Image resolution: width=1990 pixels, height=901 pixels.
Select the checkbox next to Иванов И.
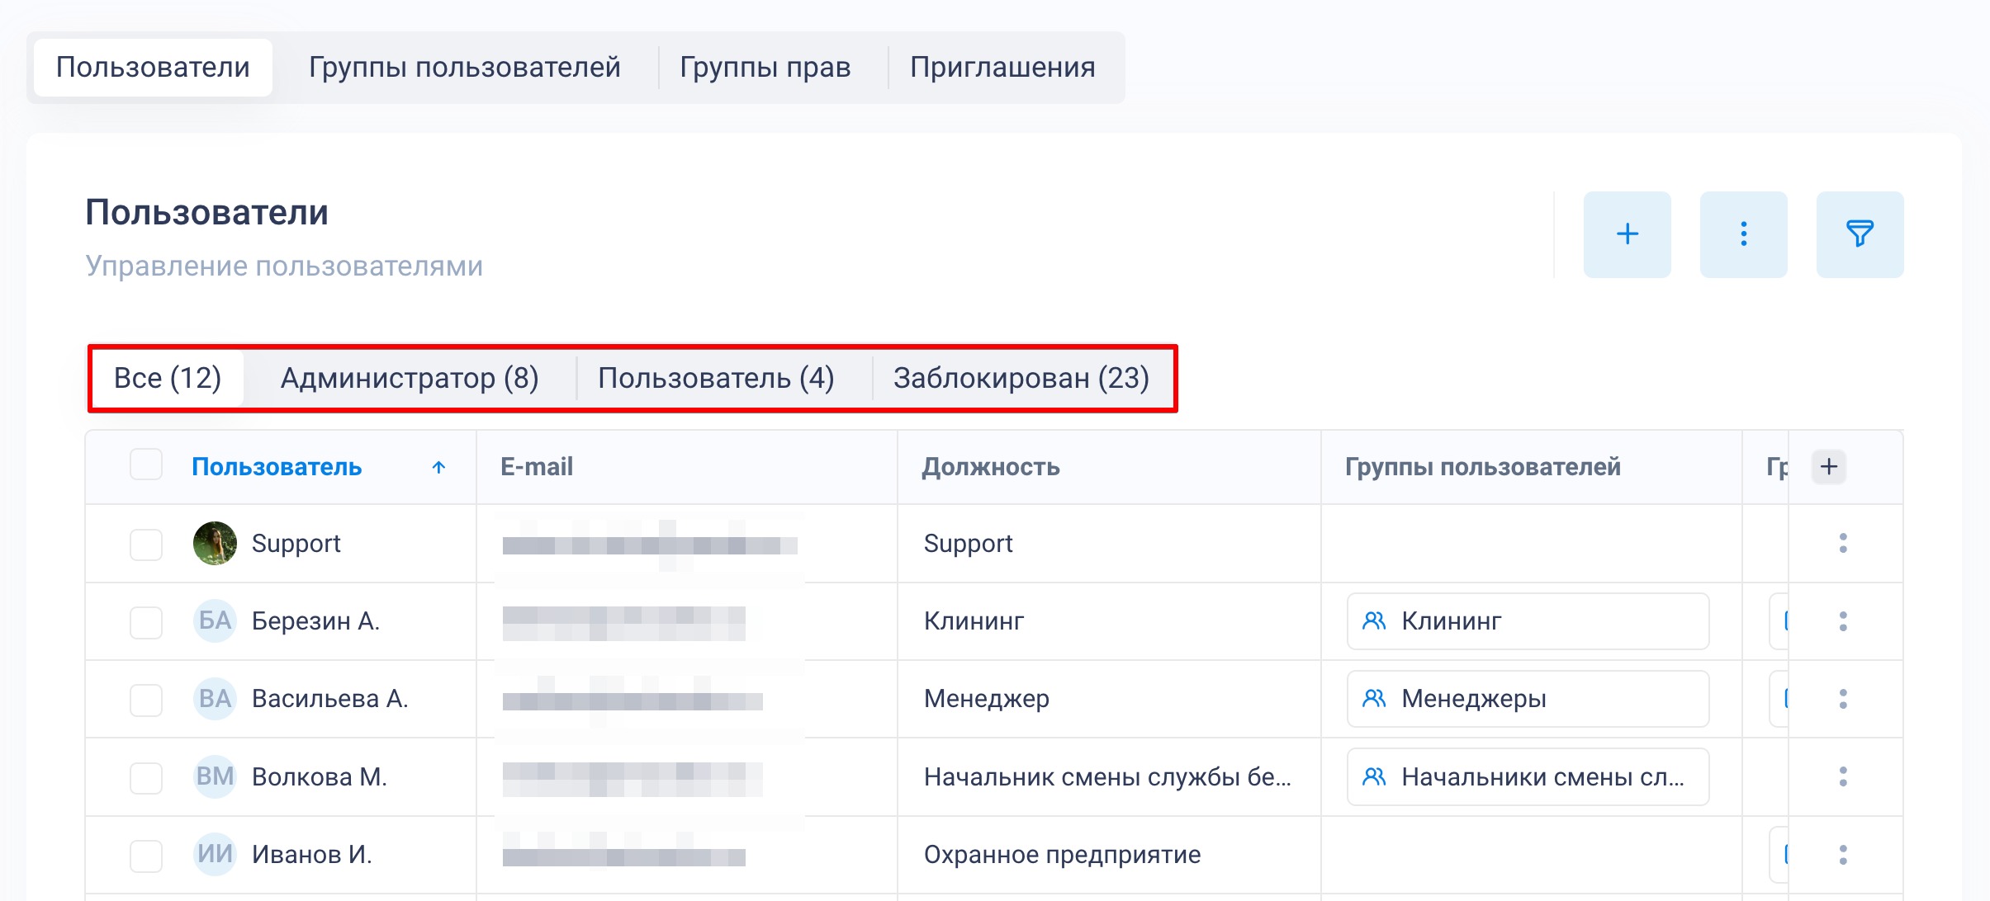[146, 856]
